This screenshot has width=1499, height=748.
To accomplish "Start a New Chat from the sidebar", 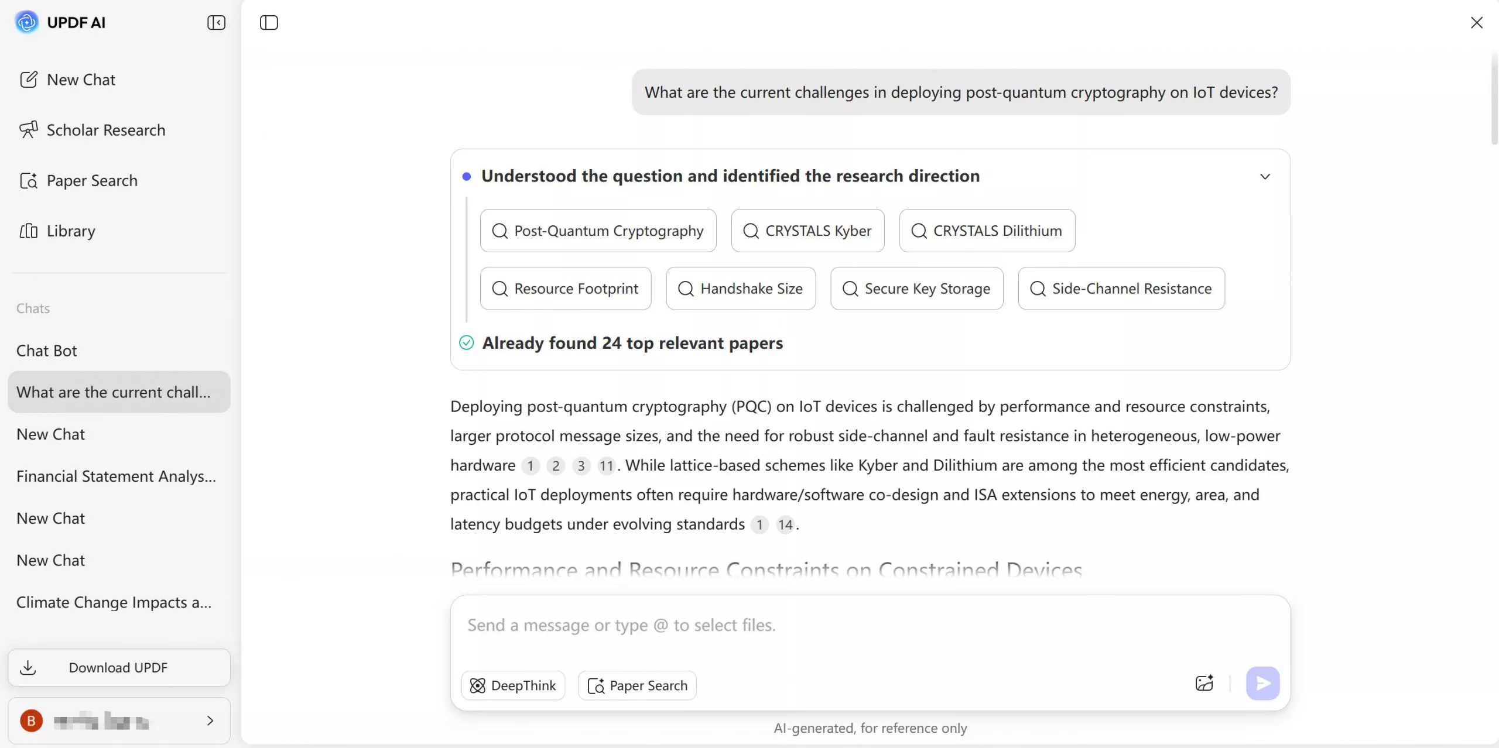I will 80,79.
